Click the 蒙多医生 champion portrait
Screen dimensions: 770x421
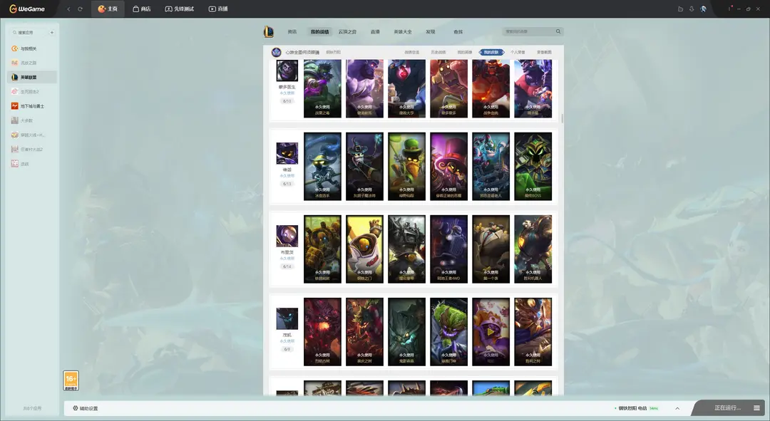pyautogui.click(x=287, y=71)
